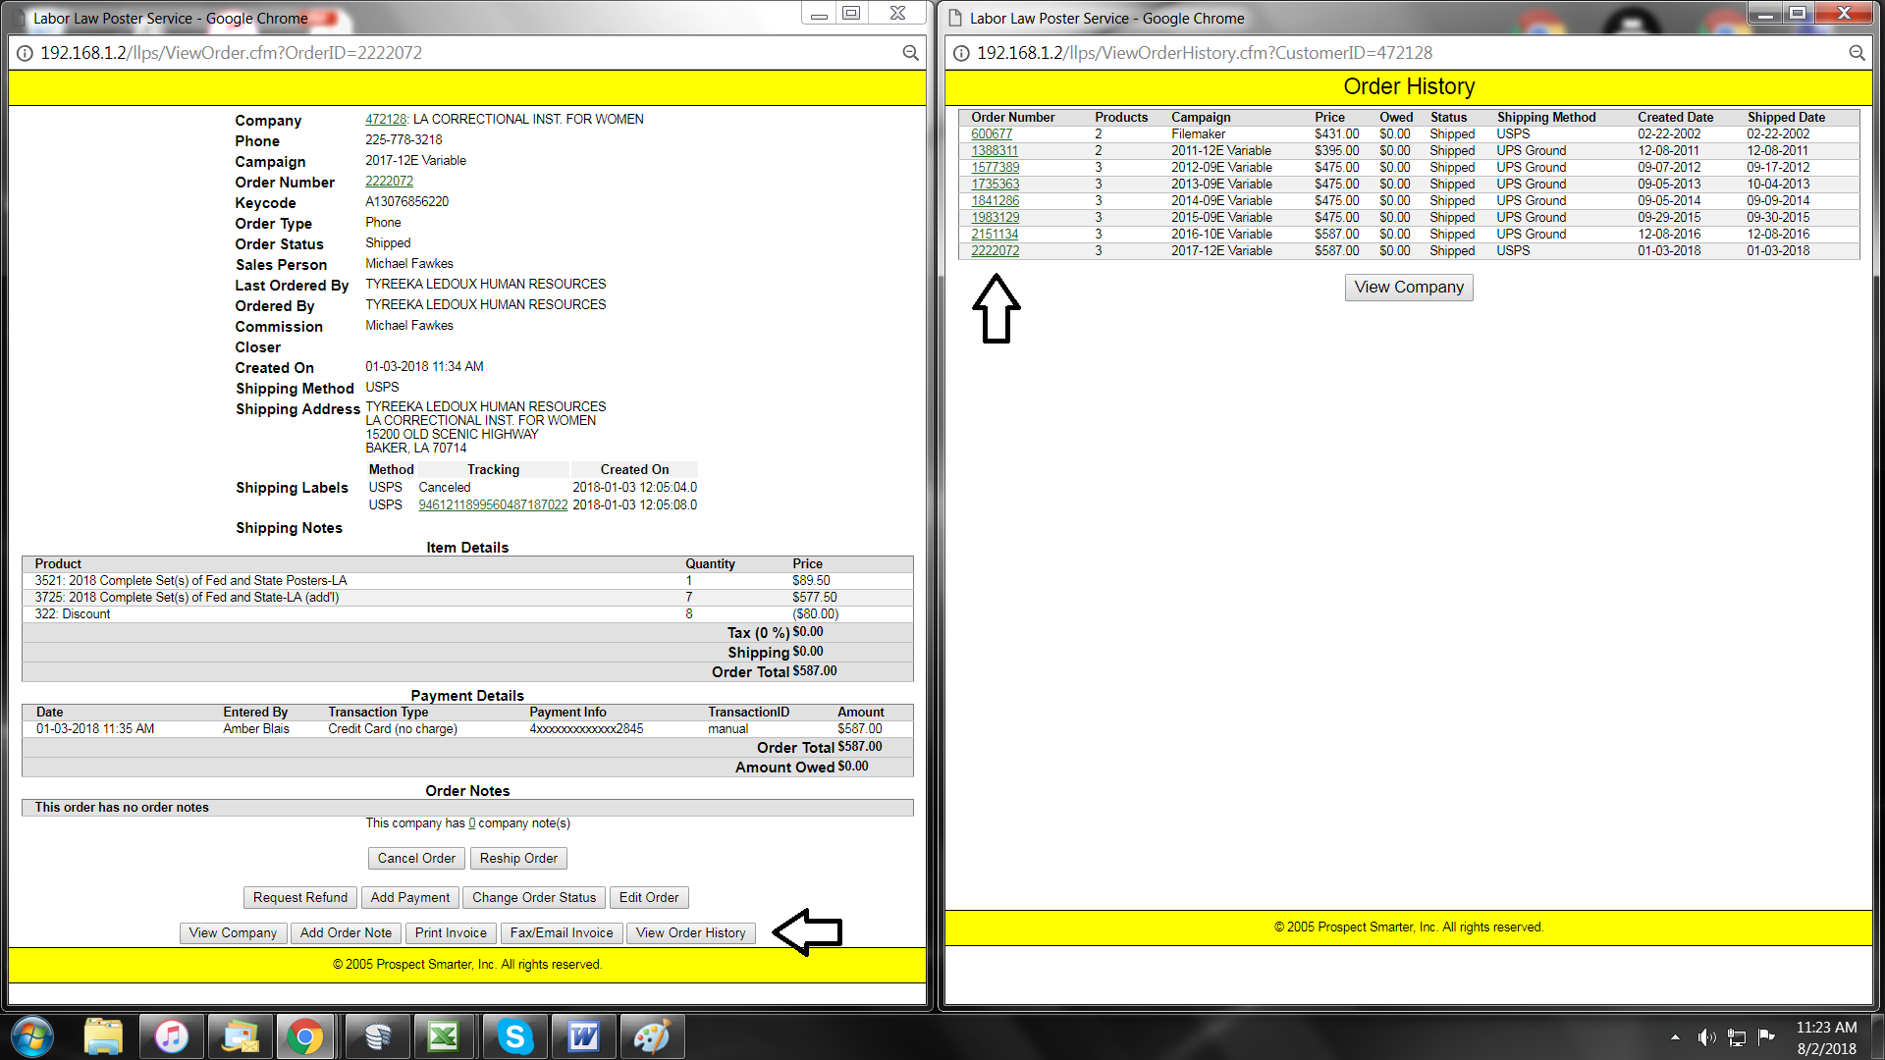This screenshot has height=1060, width=1885.
Task: Click the address bar URL in the Order History window
Action: tap(1204, 53)
